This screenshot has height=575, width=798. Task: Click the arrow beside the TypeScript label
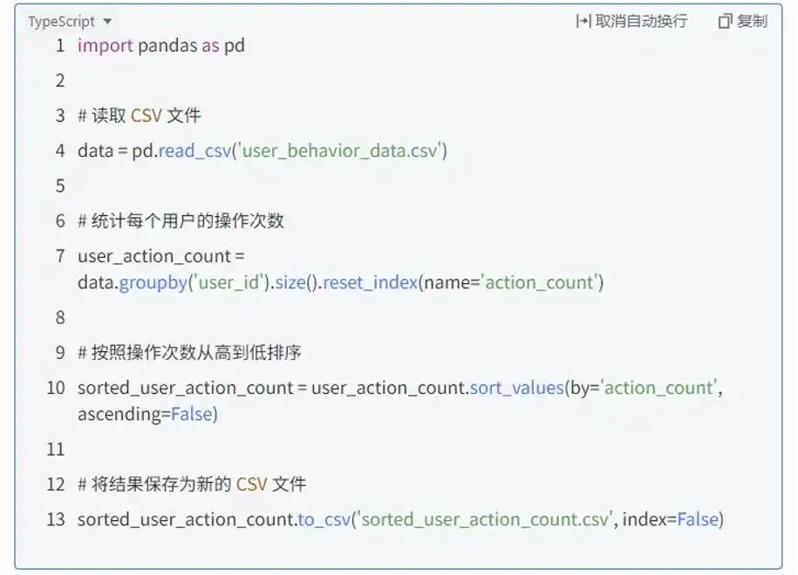(107, 22)
